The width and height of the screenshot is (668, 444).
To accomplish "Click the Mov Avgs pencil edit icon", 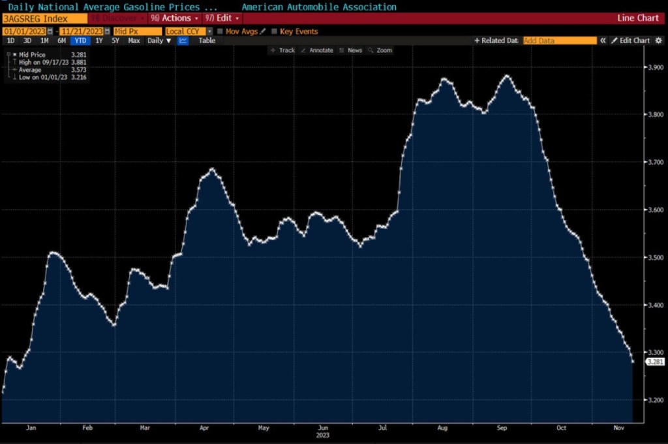I will [263, 31].
